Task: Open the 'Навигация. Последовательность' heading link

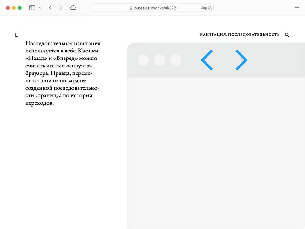Action: (240, 35)
